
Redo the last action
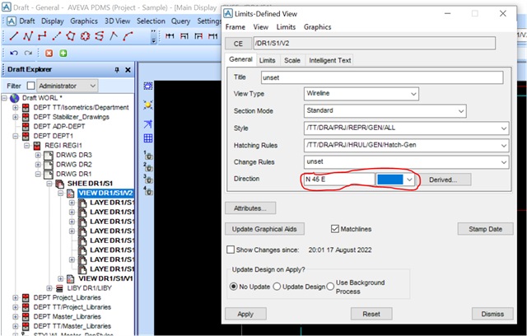click(28, 53)
